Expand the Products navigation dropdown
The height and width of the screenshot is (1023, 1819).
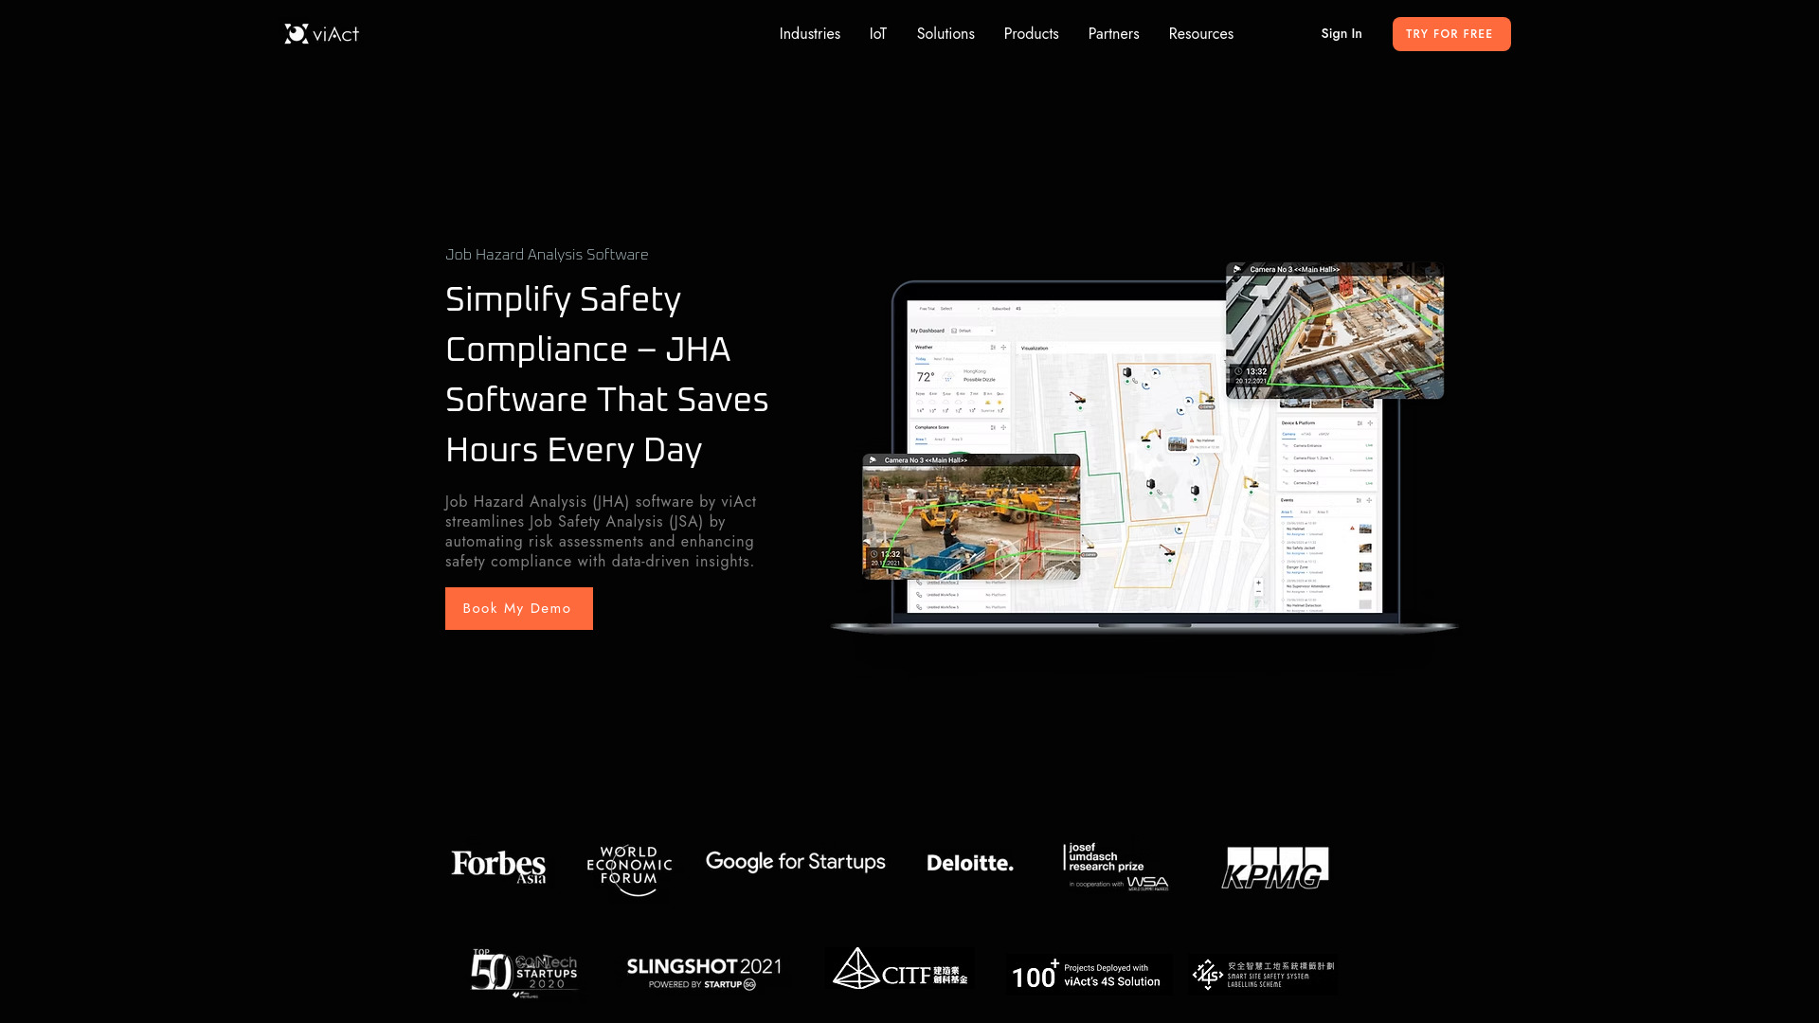tap(1031, 34)
